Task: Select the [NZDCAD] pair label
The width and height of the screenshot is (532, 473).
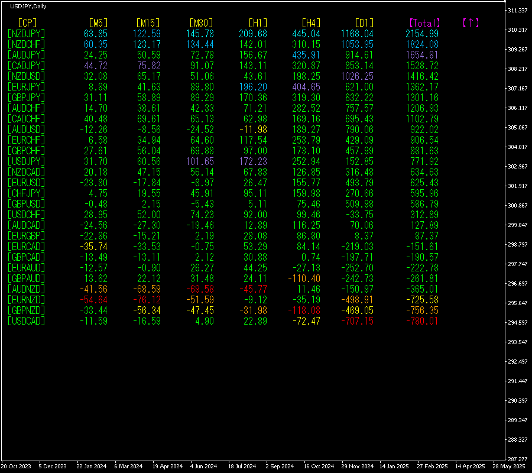Action: (x=26, y=172)
